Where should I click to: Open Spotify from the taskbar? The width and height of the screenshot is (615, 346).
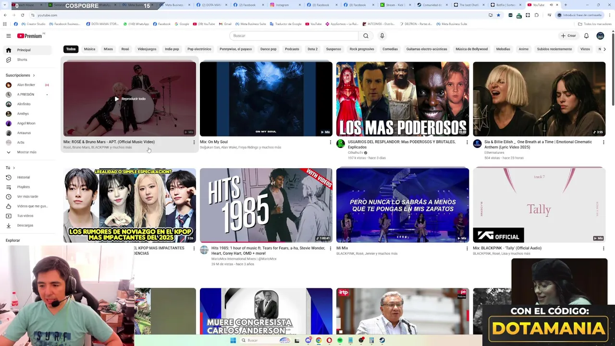340,340
